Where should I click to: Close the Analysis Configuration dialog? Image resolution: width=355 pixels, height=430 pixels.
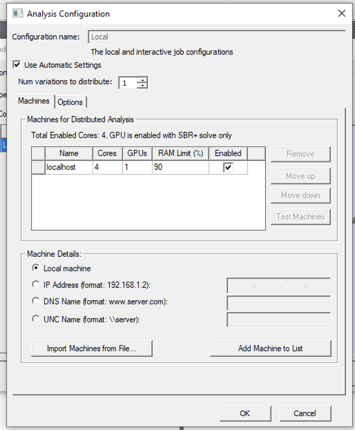point(342,13)
